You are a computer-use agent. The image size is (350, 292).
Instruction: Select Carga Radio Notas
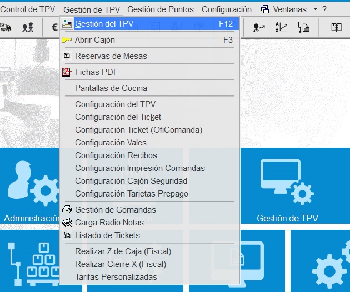(x=150, y=223)
